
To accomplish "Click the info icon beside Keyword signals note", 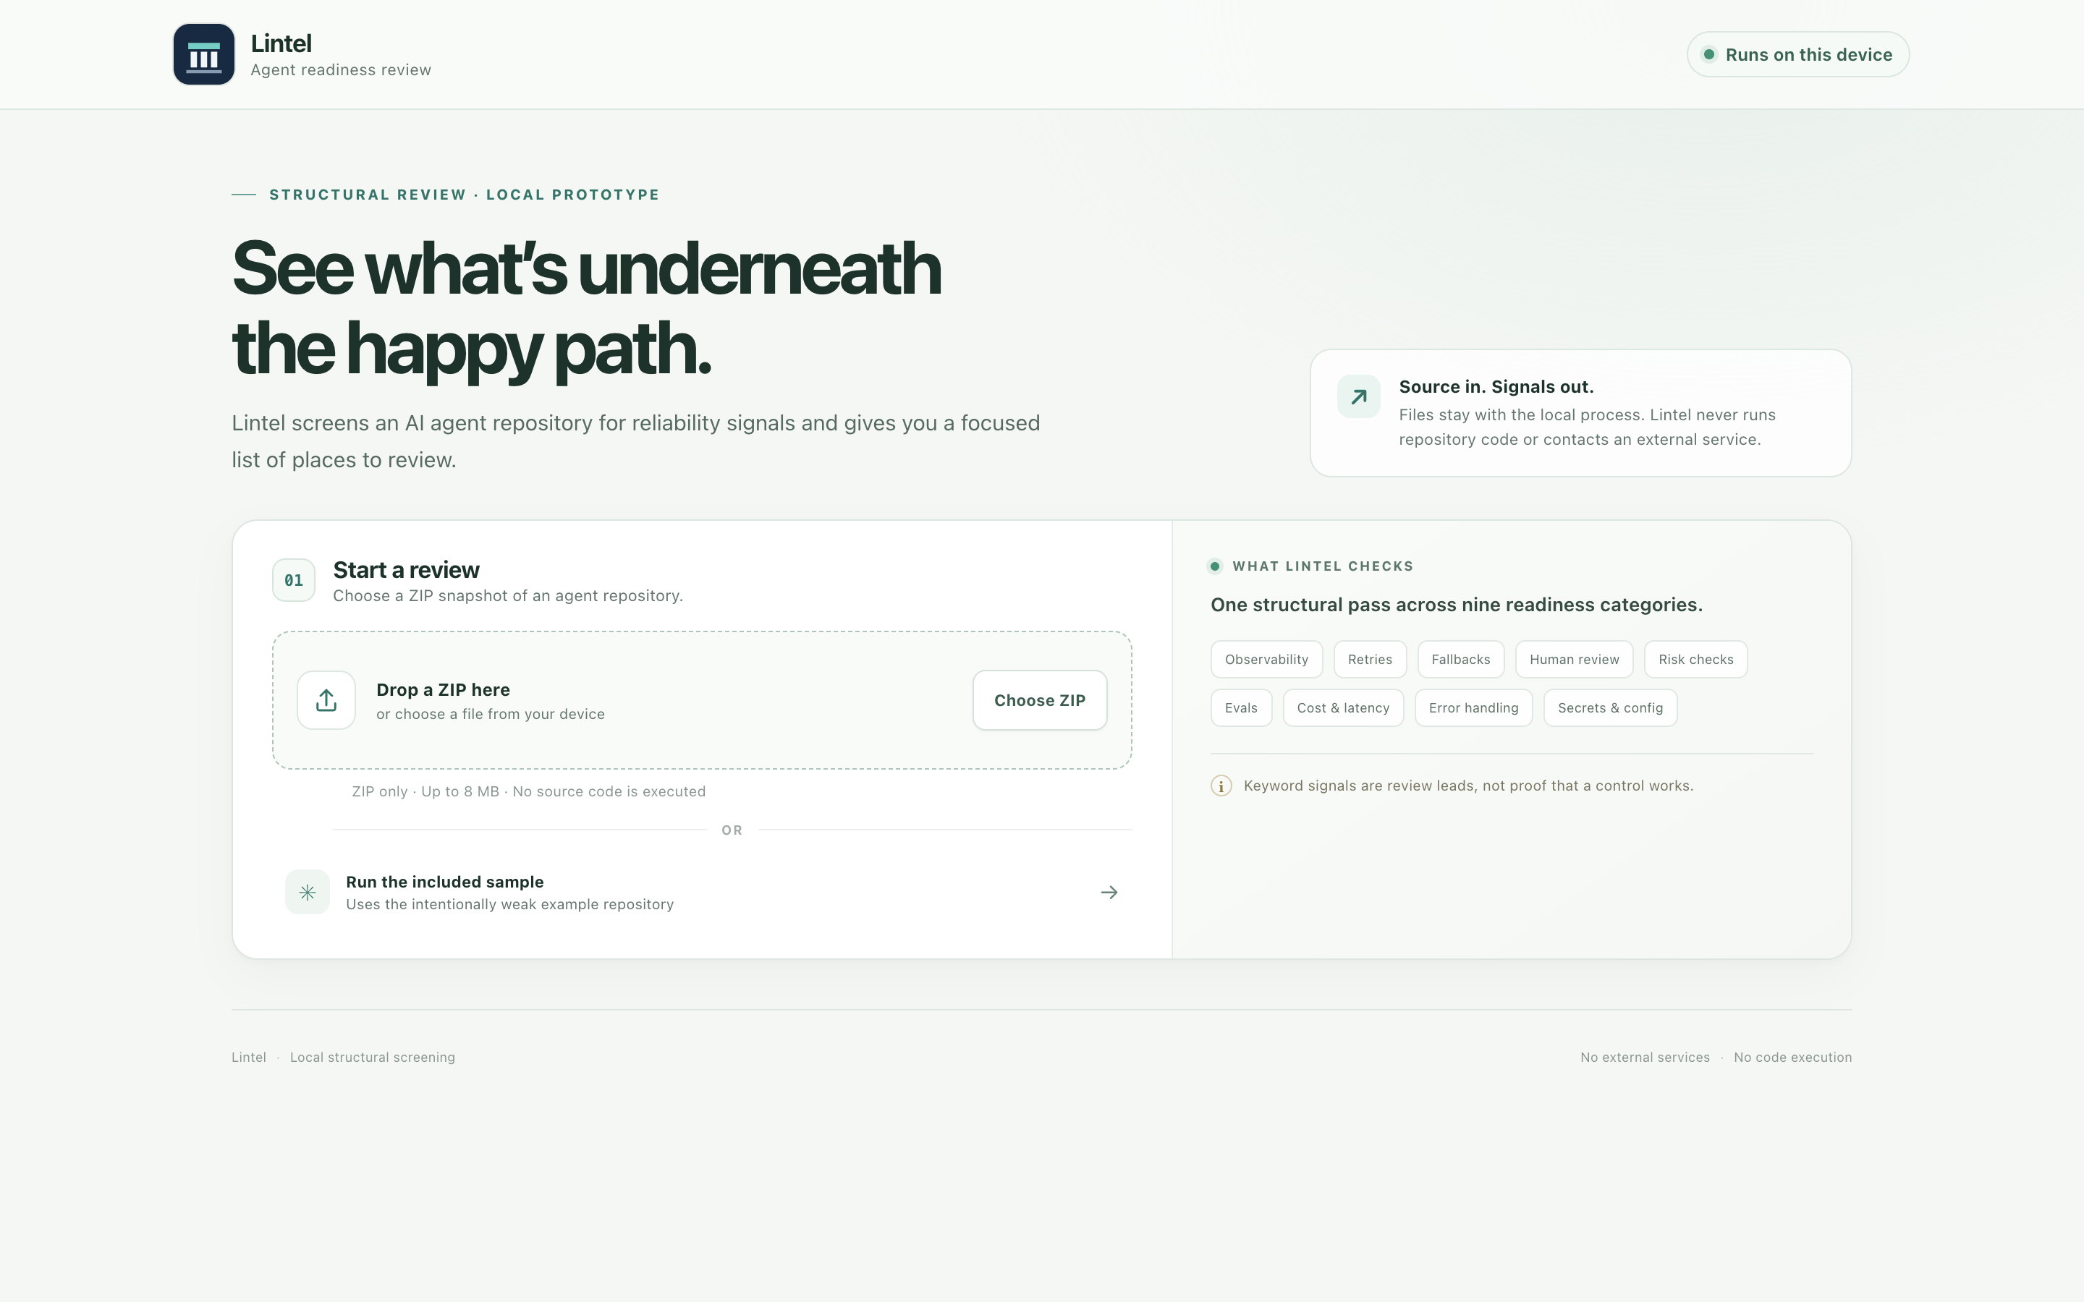I will [x=1221, y=786].
